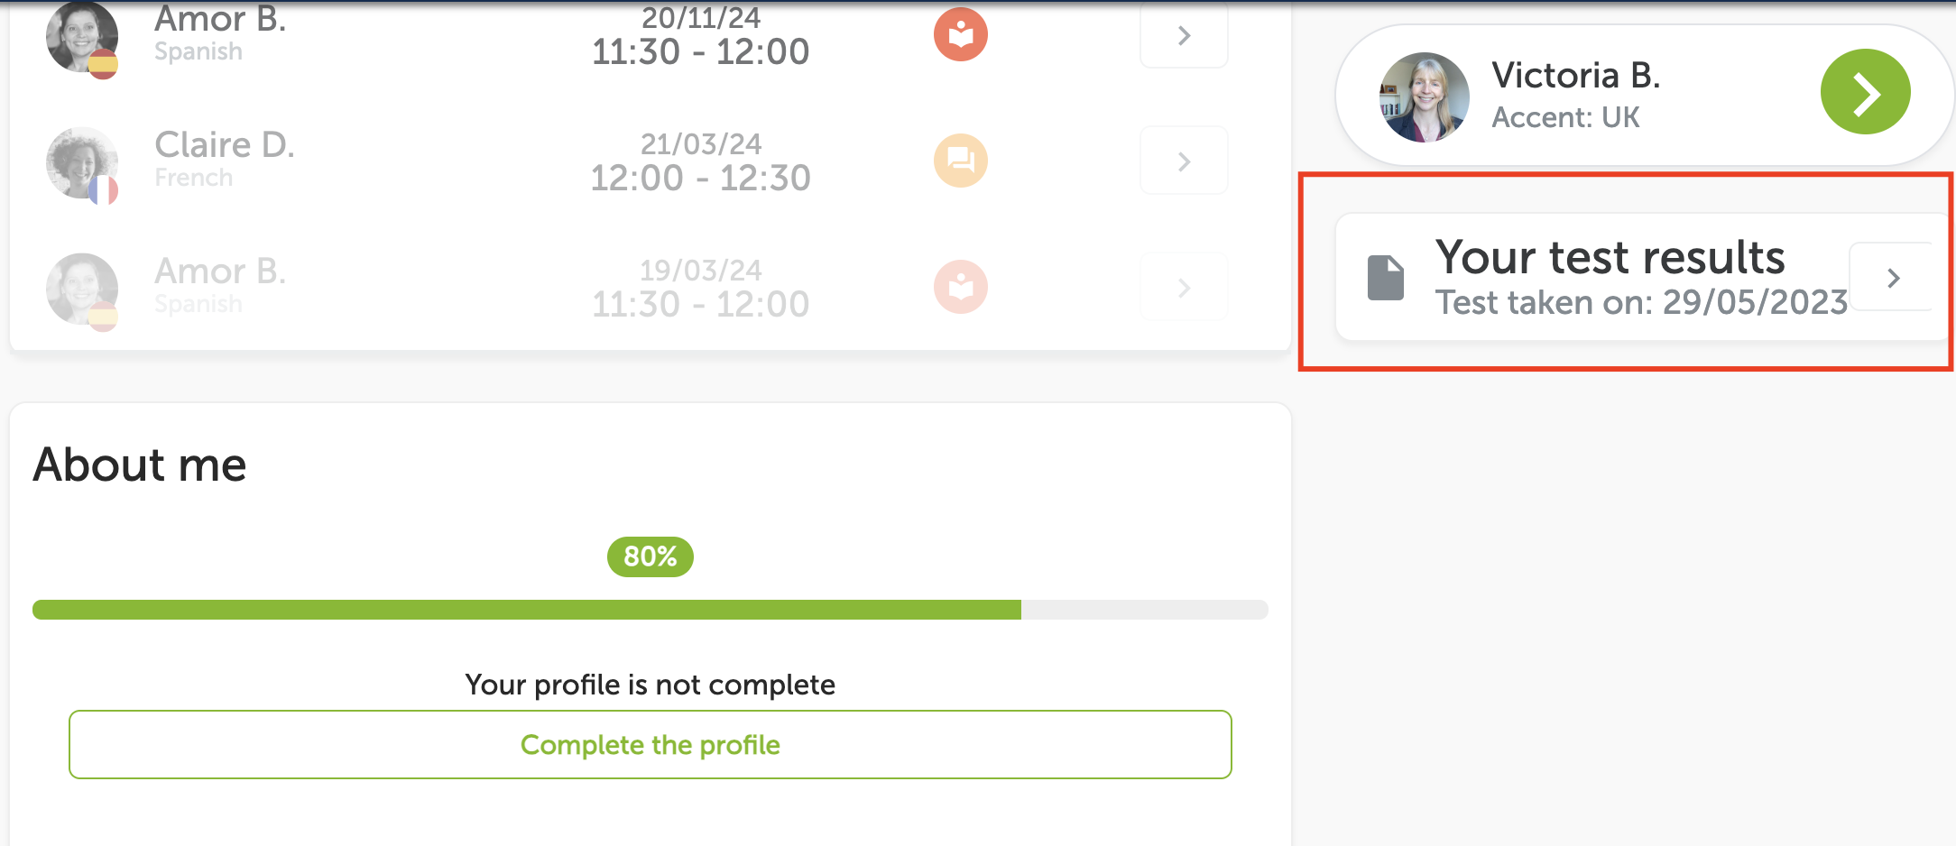Open the Amor B. 19/03/24 session chevron
This screenshot has height=846, width=1956.
pyautogui.click(x=1184, y=288)
